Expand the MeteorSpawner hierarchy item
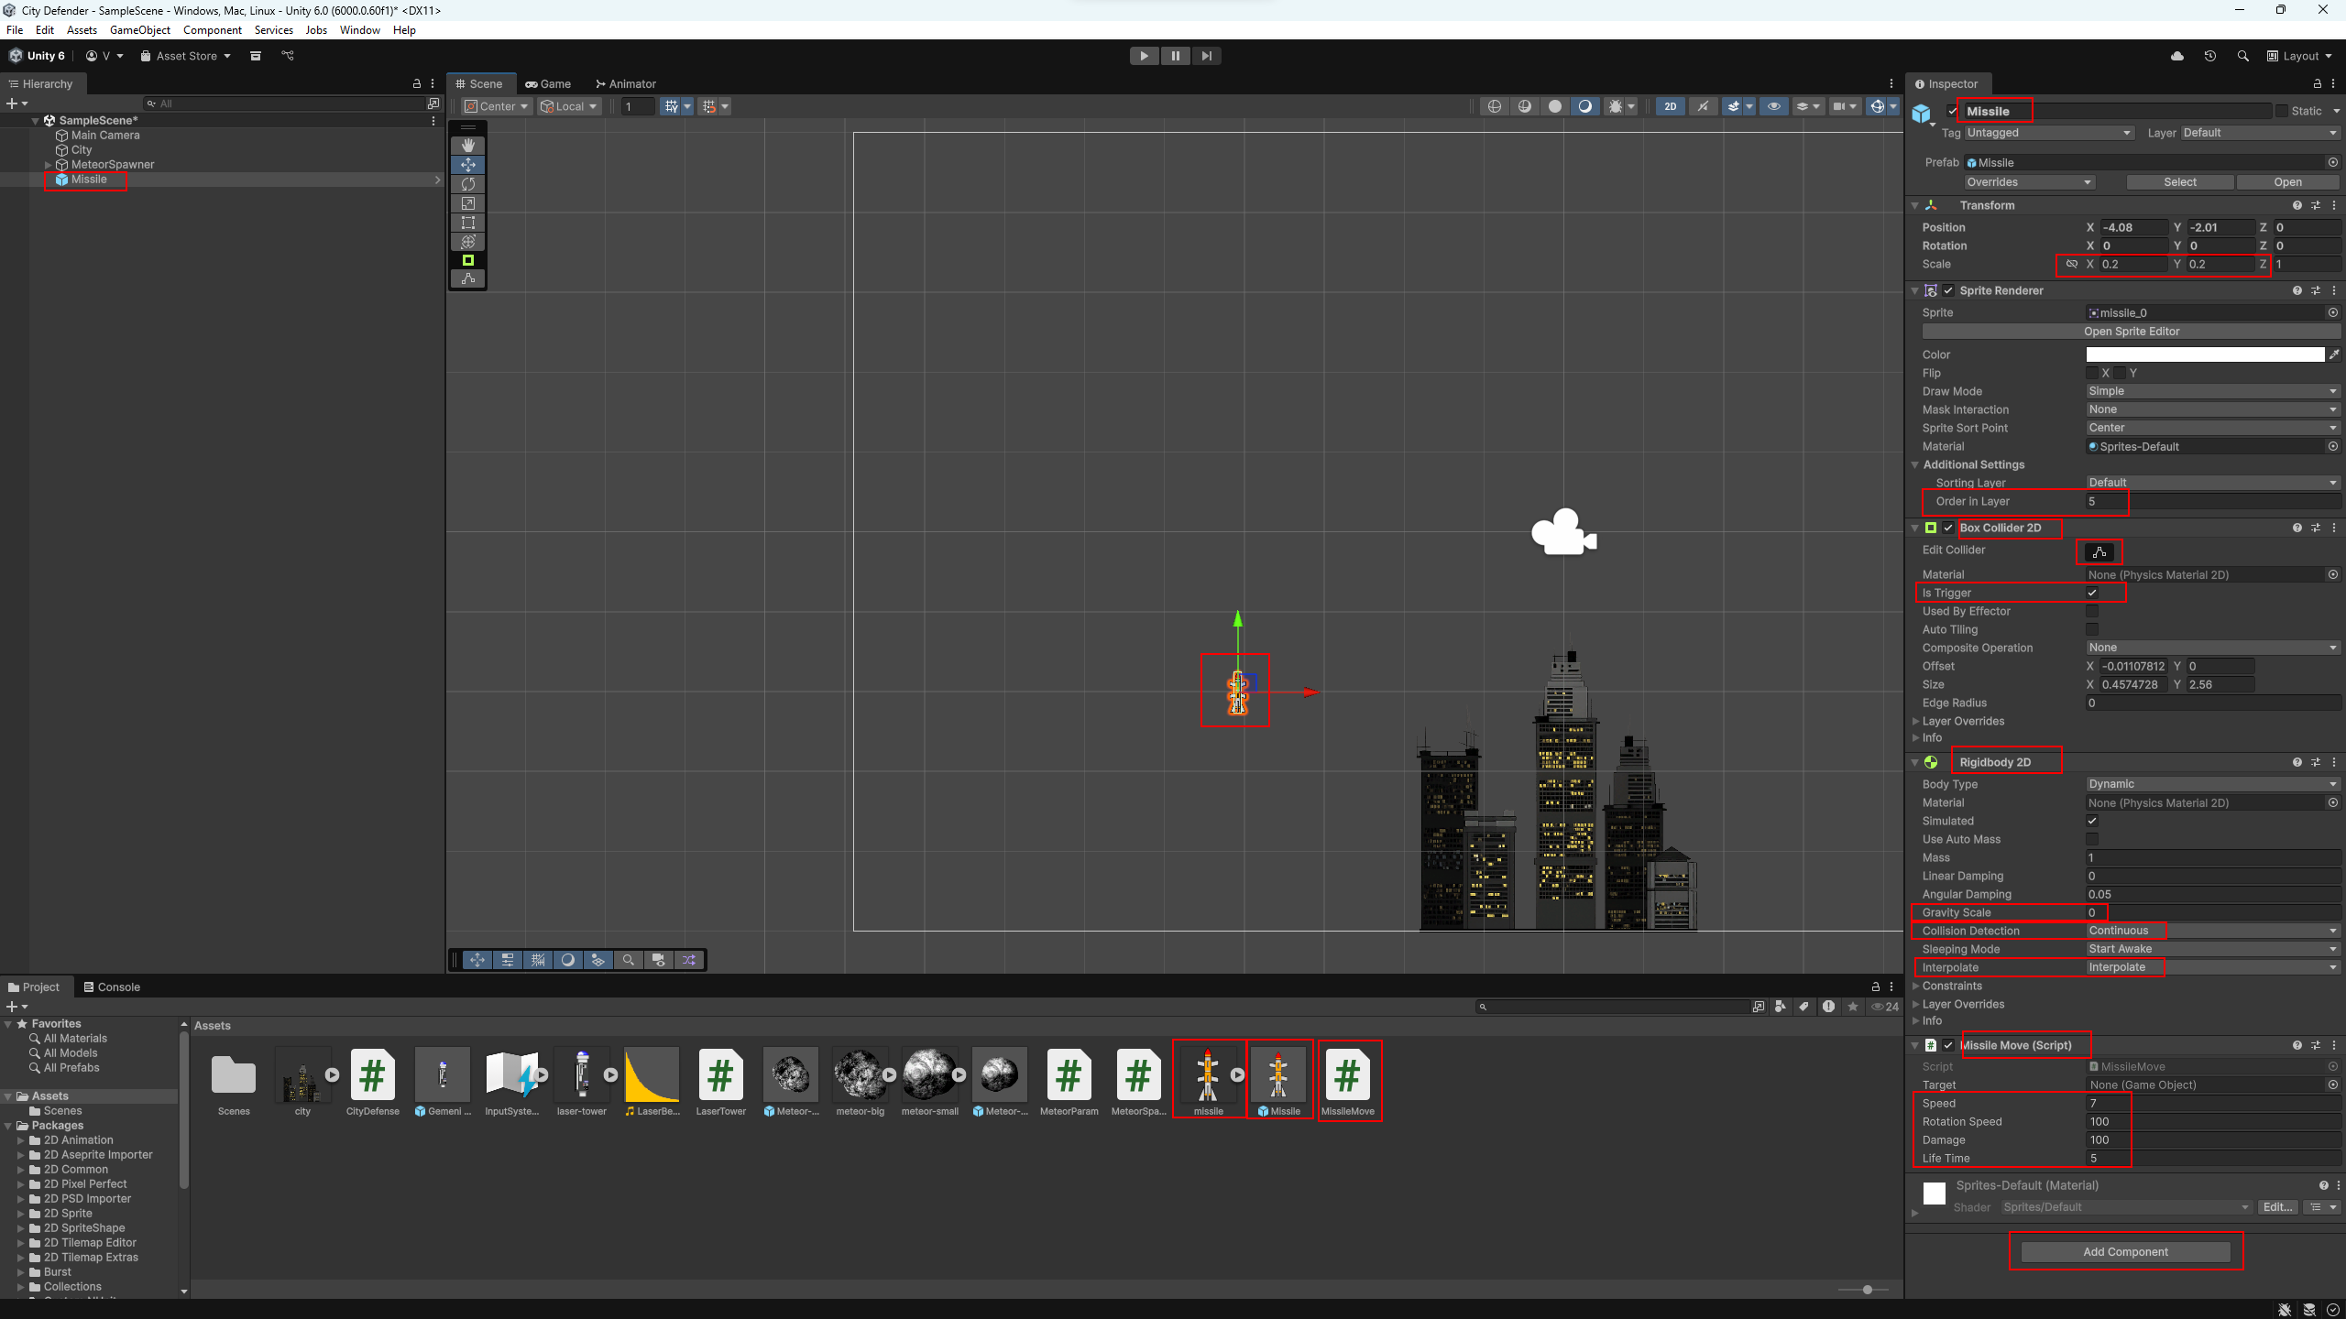The image size is (2346, 1319). point(48,165)
